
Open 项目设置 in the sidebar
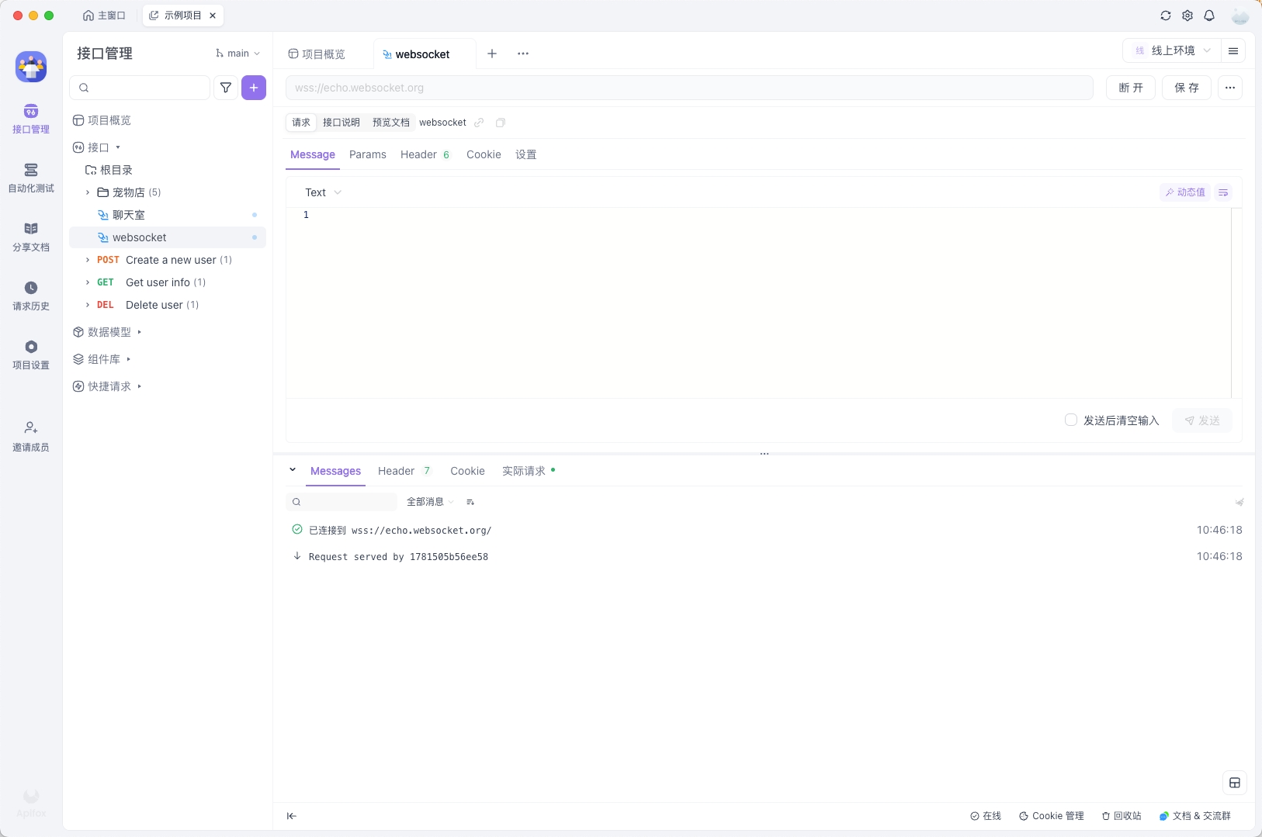30,354
